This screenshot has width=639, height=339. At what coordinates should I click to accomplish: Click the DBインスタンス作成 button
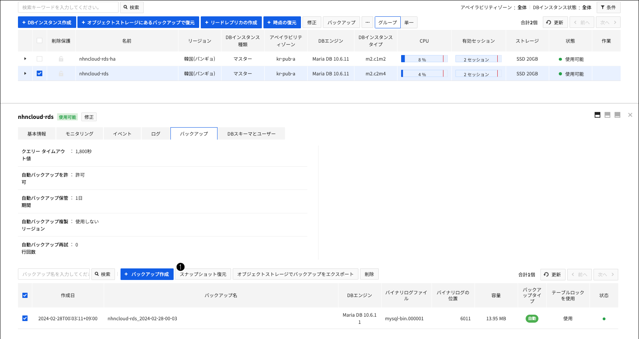[47, 22]
